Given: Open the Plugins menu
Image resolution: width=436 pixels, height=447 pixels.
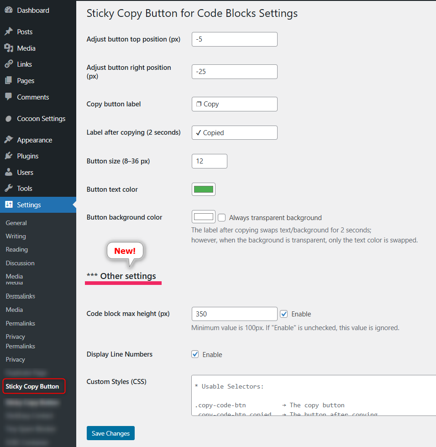Looking at the screenshot, I should click(28, 156).
